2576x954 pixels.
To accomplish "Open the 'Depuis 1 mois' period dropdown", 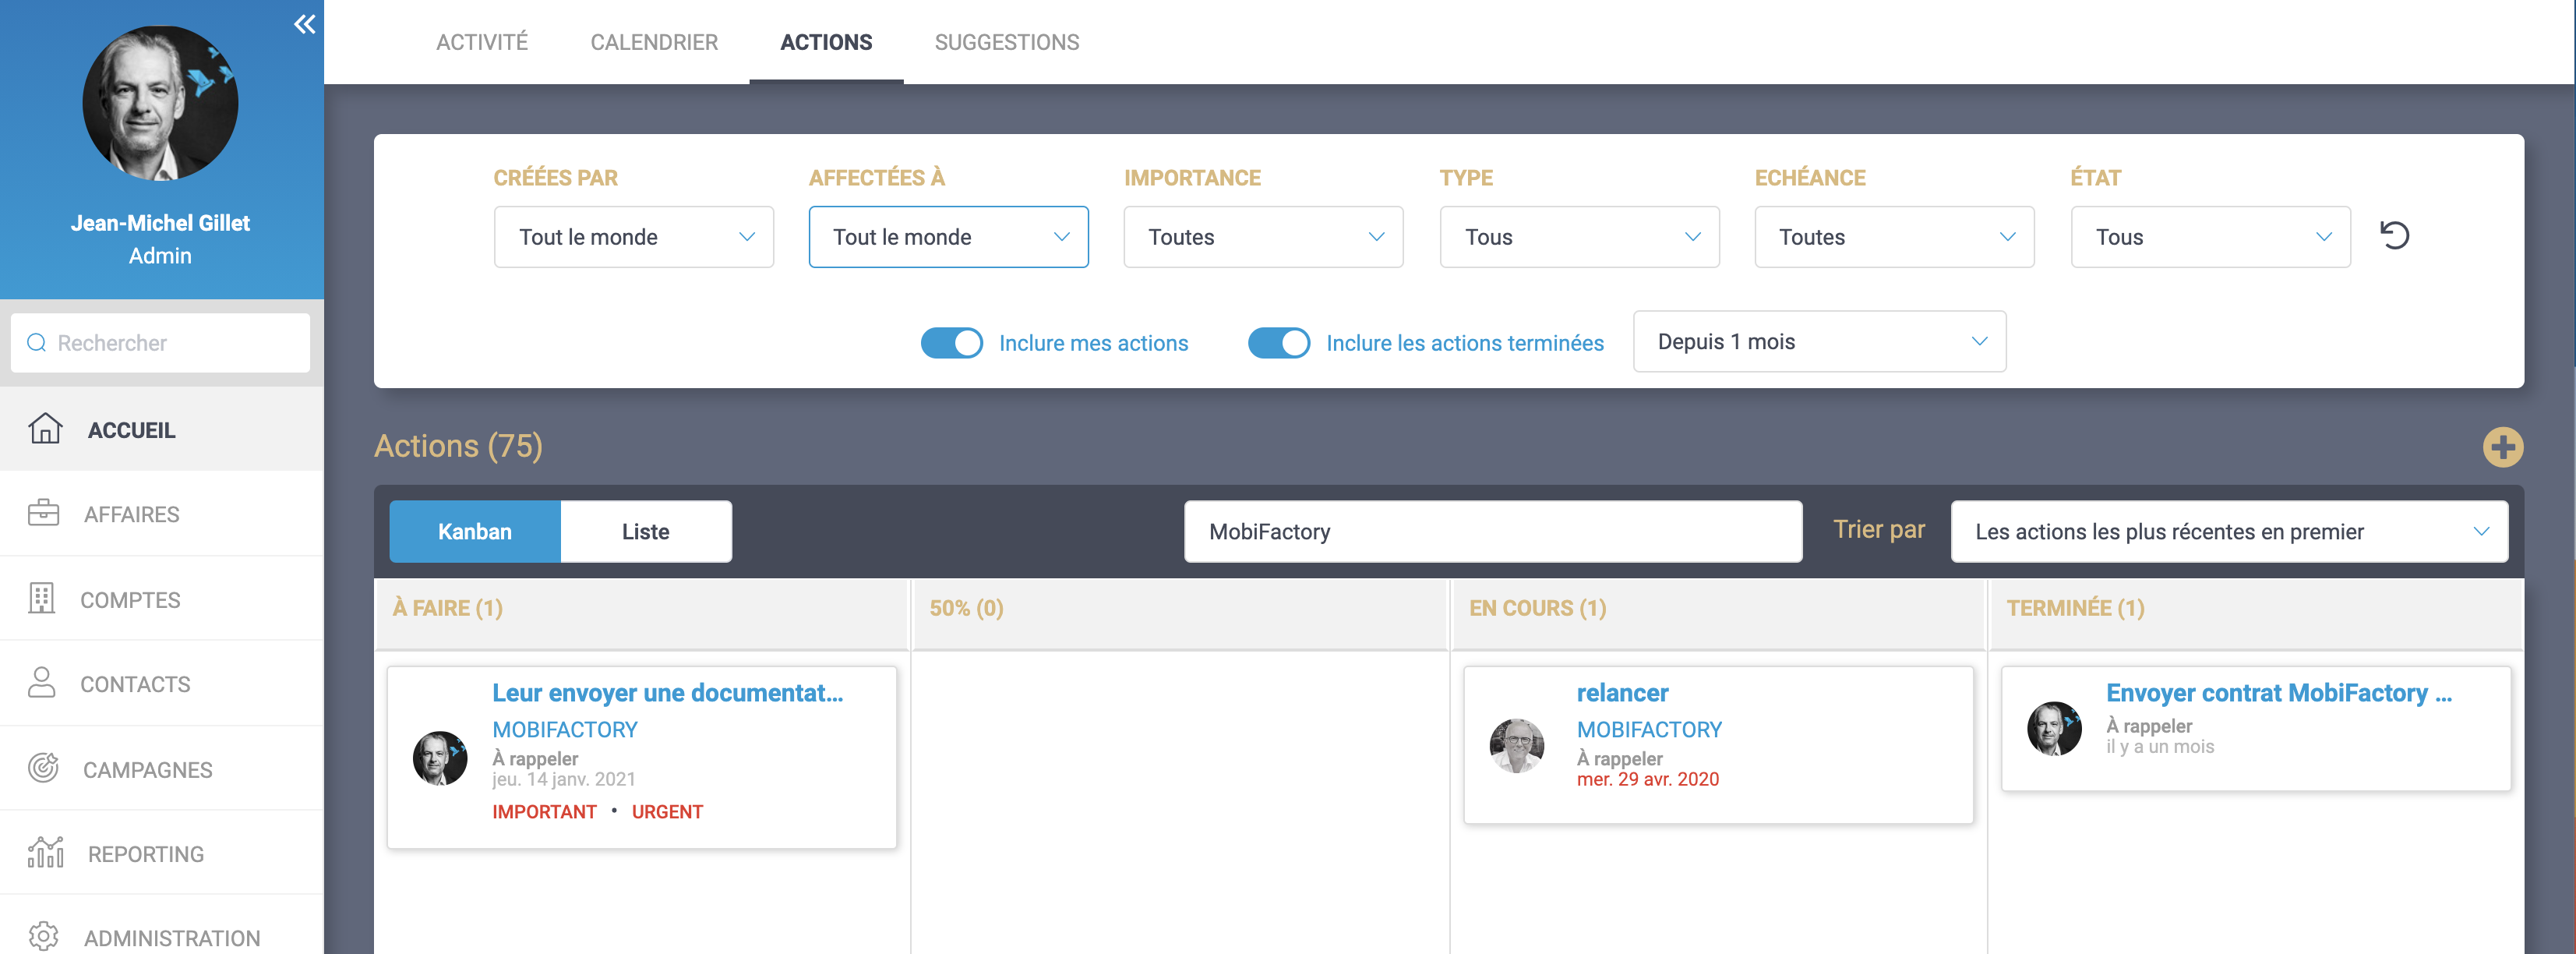I will coord(1818,342).
